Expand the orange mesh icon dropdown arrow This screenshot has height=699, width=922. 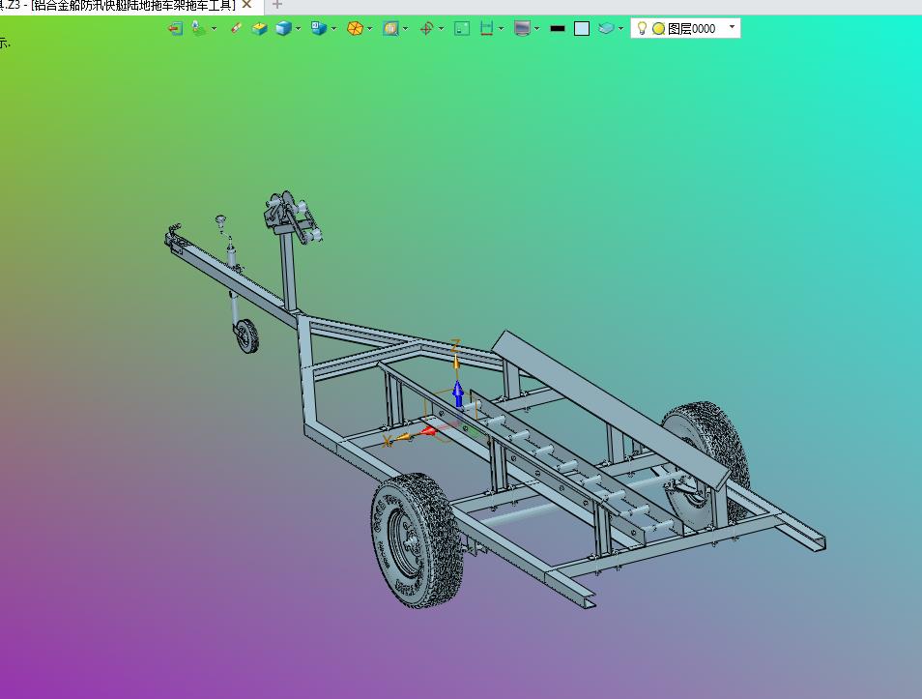click(370, 28)
